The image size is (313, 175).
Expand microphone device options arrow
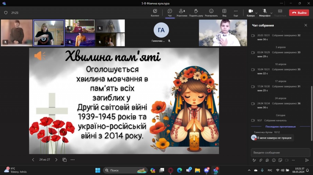(271, 13)
